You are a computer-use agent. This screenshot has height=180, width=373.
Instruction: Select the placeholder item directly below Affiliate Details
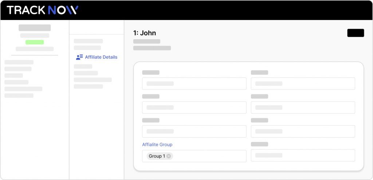coord(83,66)
